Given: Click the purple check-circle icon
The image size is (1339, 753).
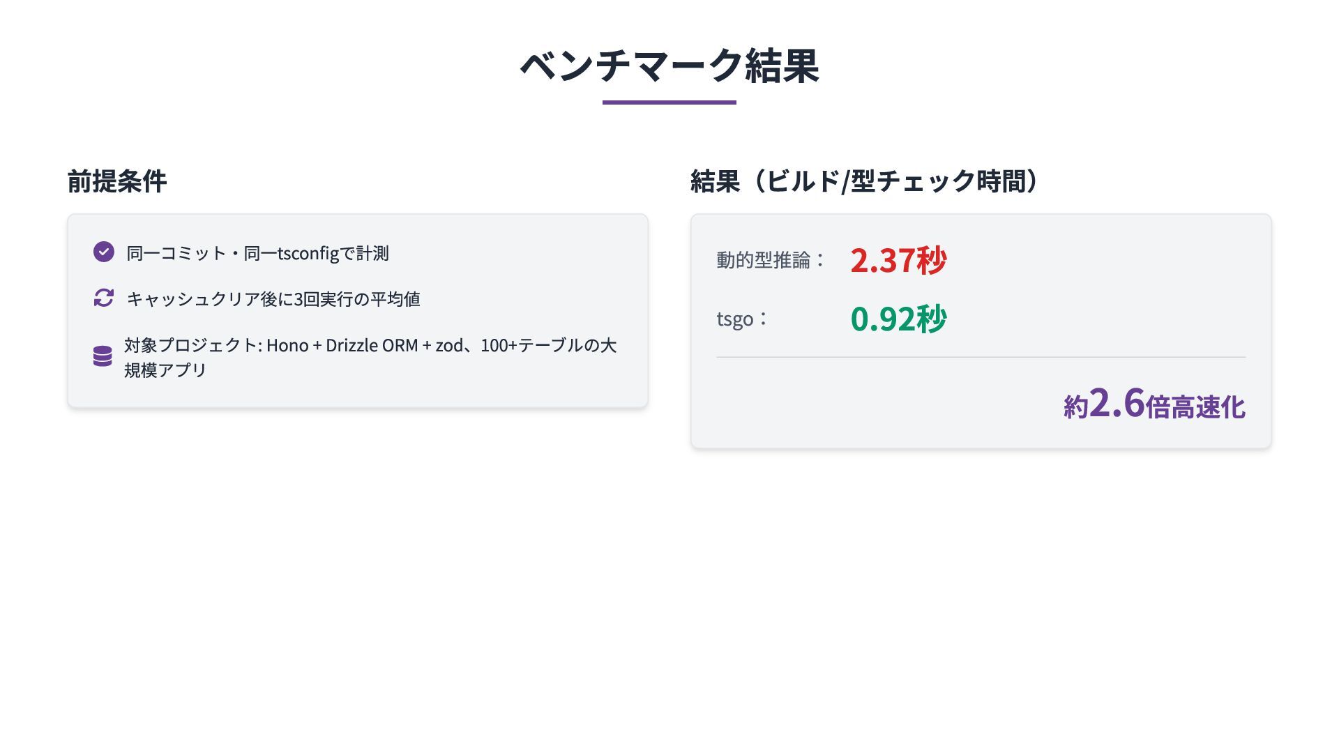Looking at the screenshot, I should 104,252.
